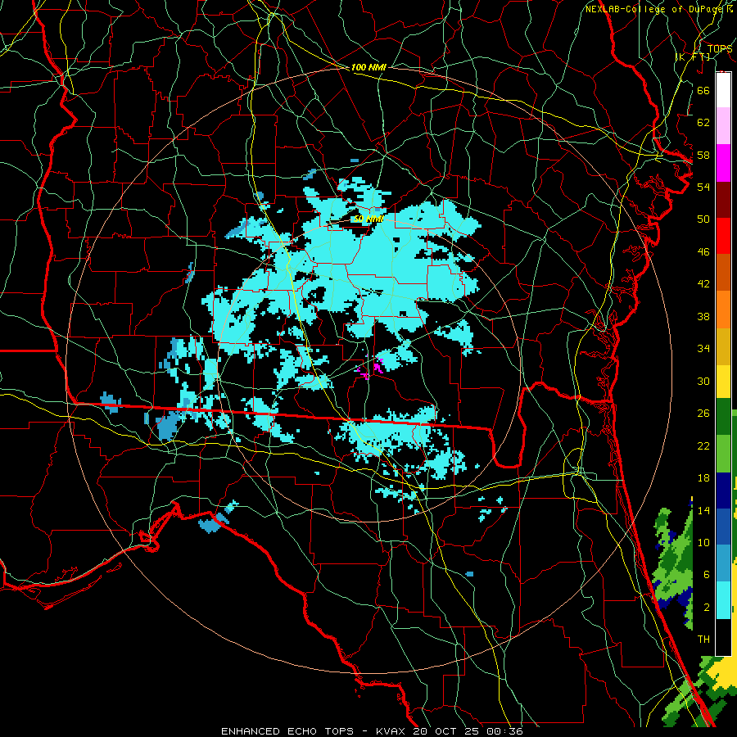
Task: Select the 2 legend value
Action: (706, 608)
